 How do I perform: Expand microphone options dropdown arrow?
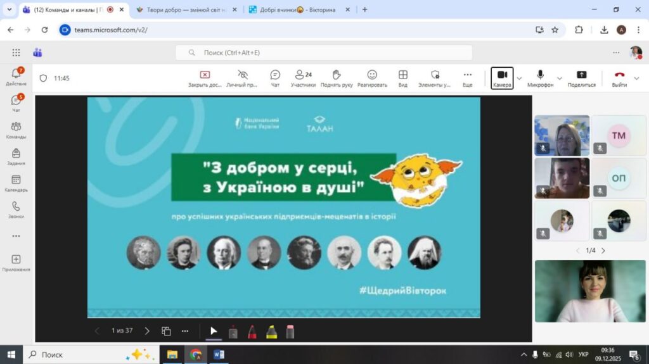[559, 78]
